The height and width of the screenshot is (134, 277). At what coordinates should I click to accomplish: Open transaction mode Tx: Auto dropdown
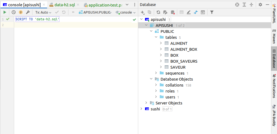(43, 12)
